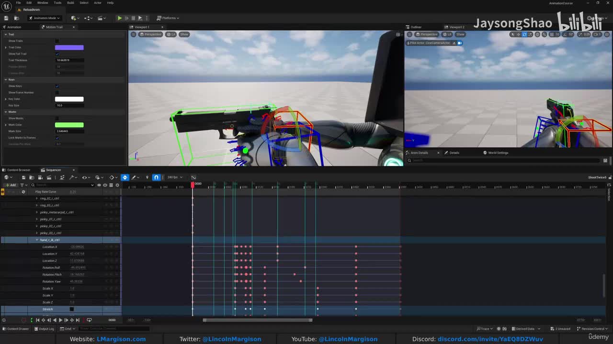The image size is (613, 344).
Task: Open the Output Log
Action: 44,329
